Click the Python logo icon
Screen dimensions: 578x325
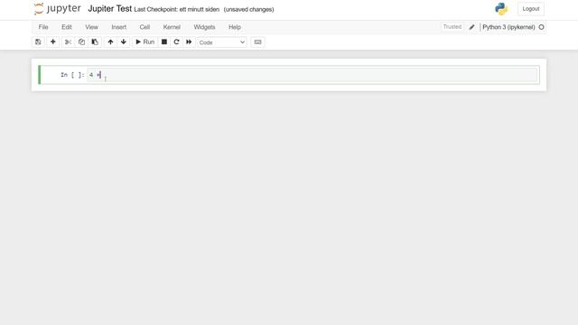[x=501, y=9]
